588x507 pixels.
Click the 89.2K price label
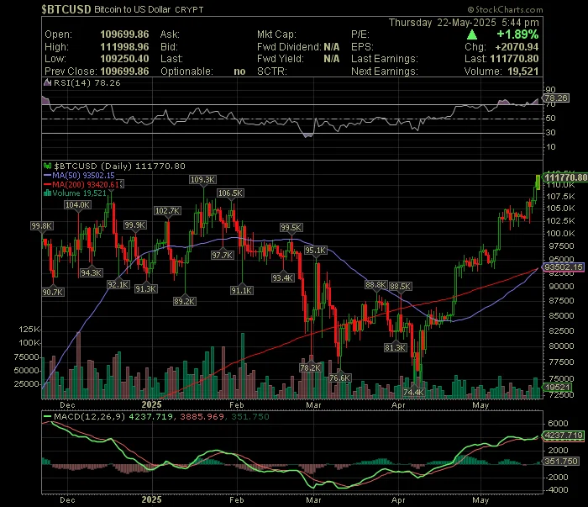tap(185, 301)
